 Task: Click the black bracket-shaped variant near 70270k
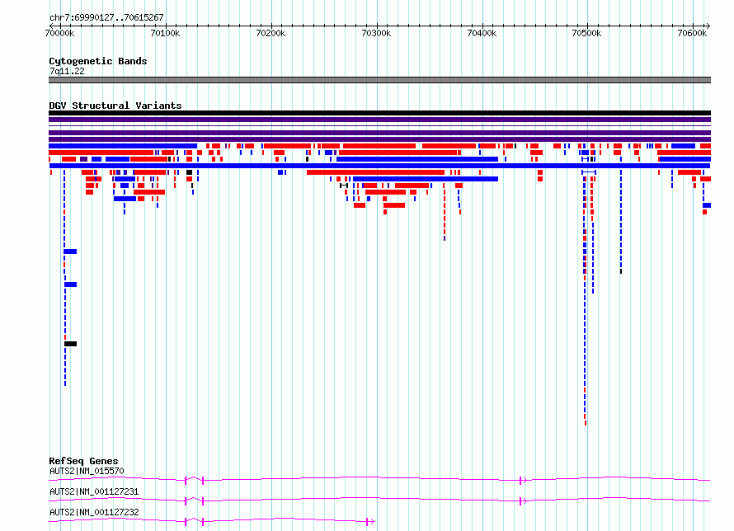344,186
